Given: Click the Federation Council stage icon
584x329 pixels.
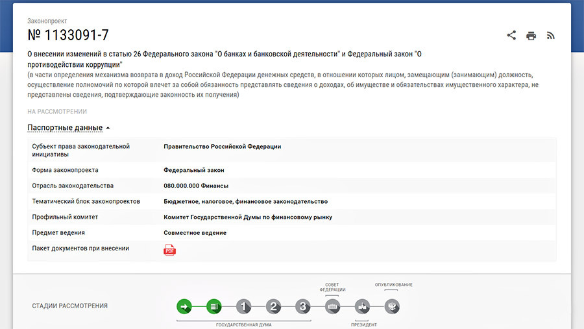Looking at the screenshot, I should point(332,306).
